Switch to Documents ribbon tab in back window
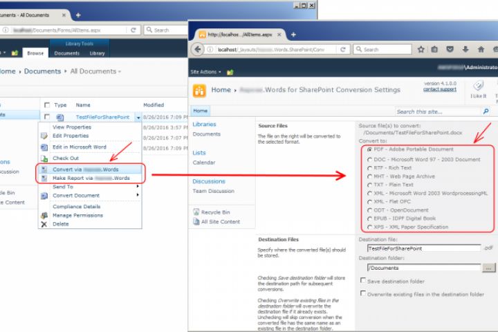Viewport: 498px width, 332px height. pos(66,53)
